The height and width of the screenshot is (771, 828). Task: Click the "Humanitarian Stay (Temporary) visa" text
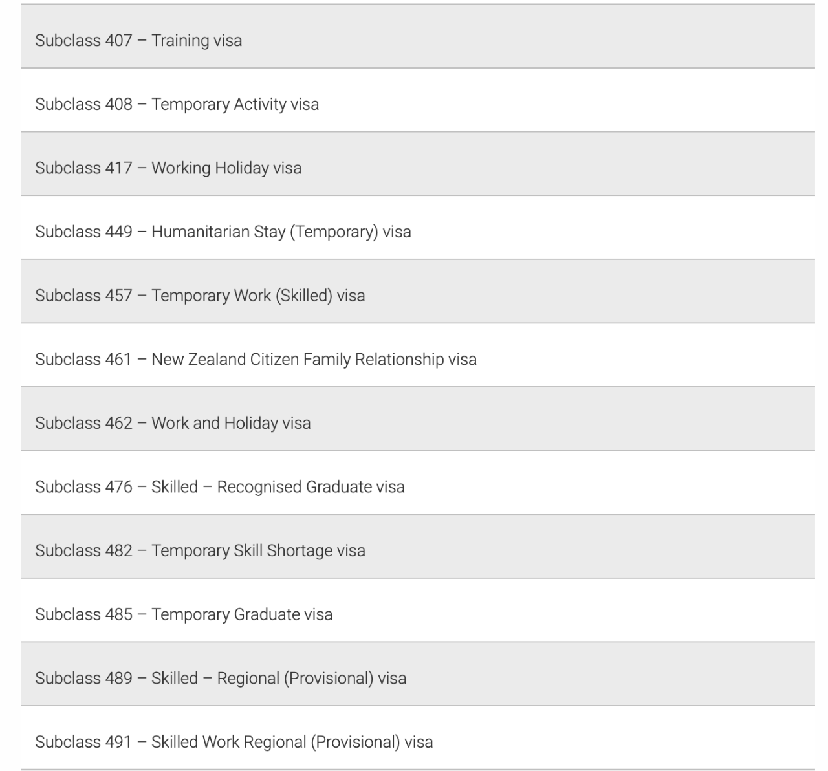click(281, 232)
